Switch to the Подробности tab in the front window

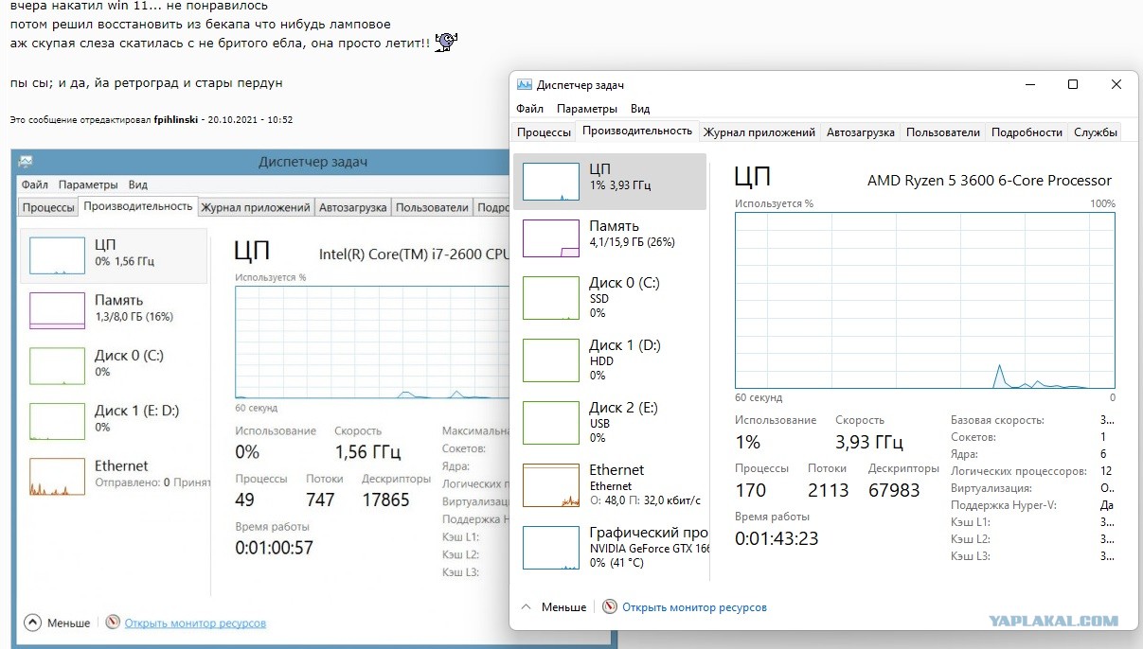coord(1027,132)
